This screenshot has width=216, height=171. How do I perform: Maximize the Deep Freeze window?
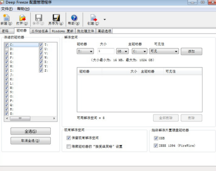coord(203,2)
